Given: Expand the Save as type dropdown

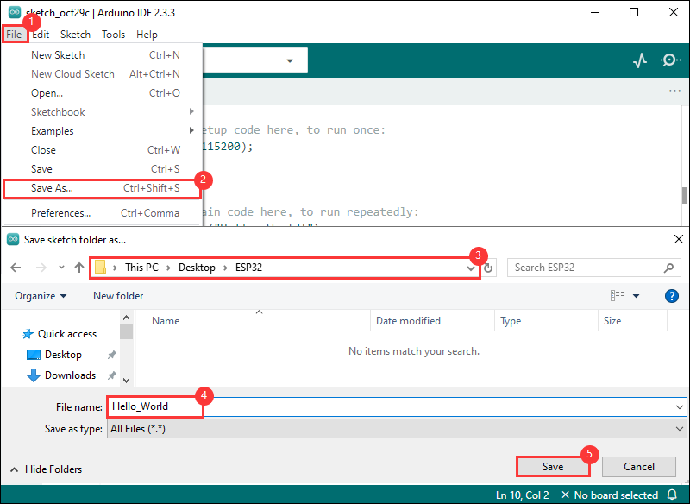Looking at the screenshot, I should 680,429.
